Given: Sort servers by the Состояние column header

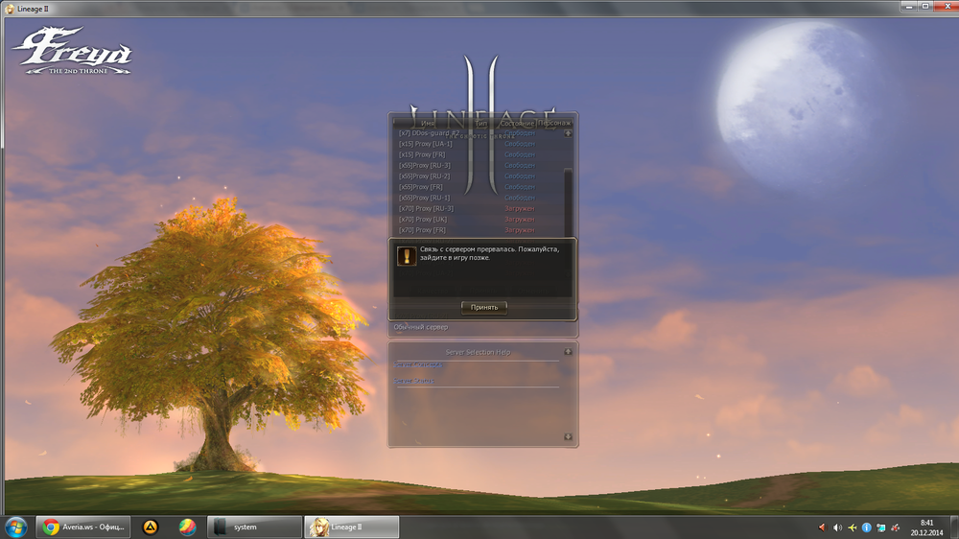Looking at the screenshot, I should click(x=517, y=123).
